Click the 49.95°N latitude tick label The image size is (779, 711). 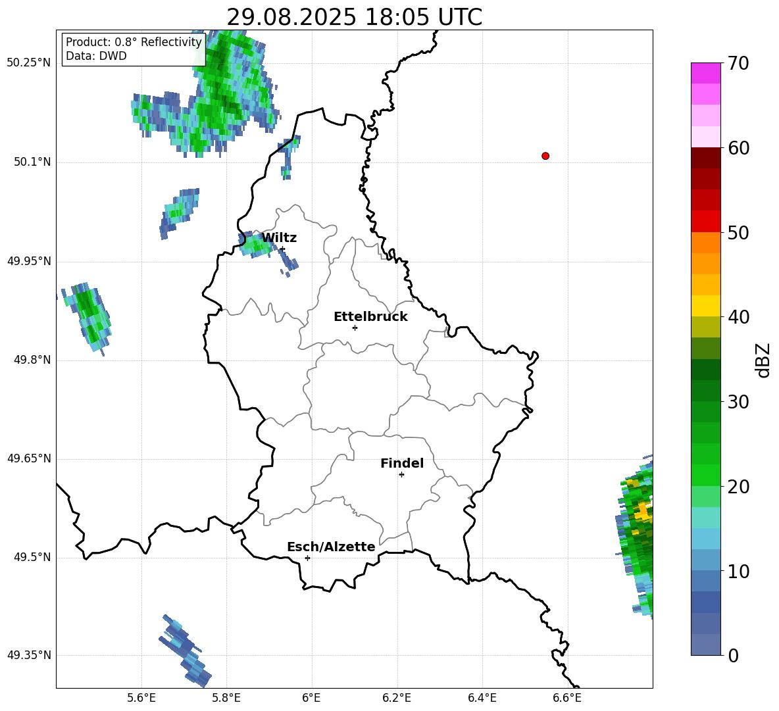pos(29,261)
